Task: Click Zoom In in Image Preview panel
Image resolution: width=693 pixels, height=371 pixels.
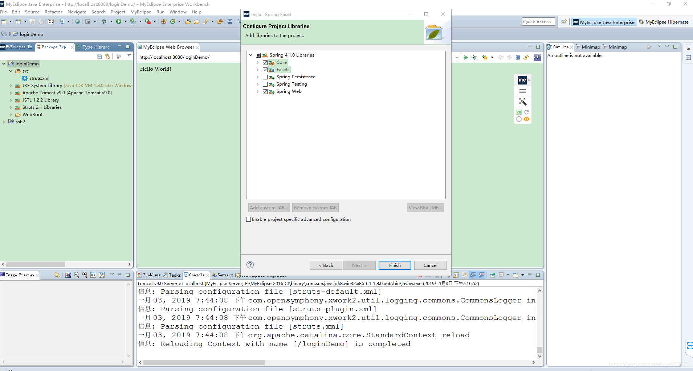Action: 85,275
